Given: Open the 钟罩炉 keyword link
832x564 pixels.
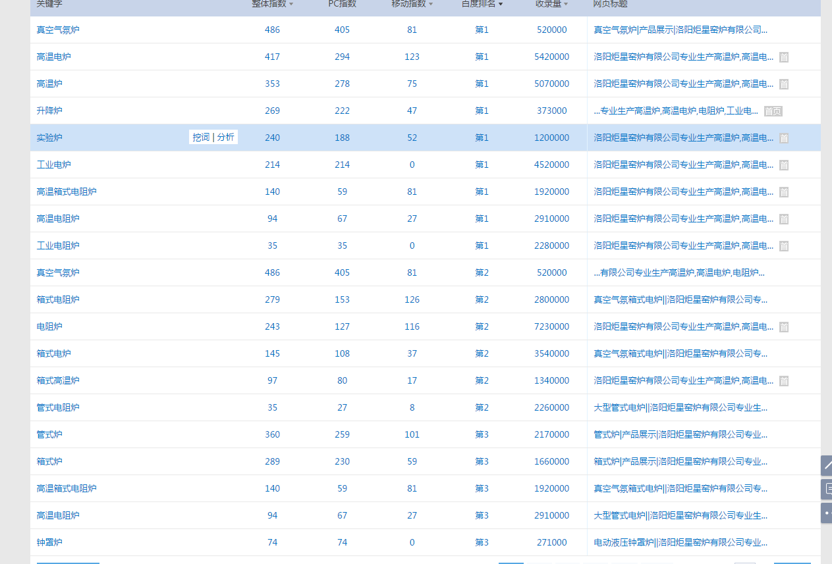Looking at the screenshot, I should pyautogui.click(x=49, y=542).
